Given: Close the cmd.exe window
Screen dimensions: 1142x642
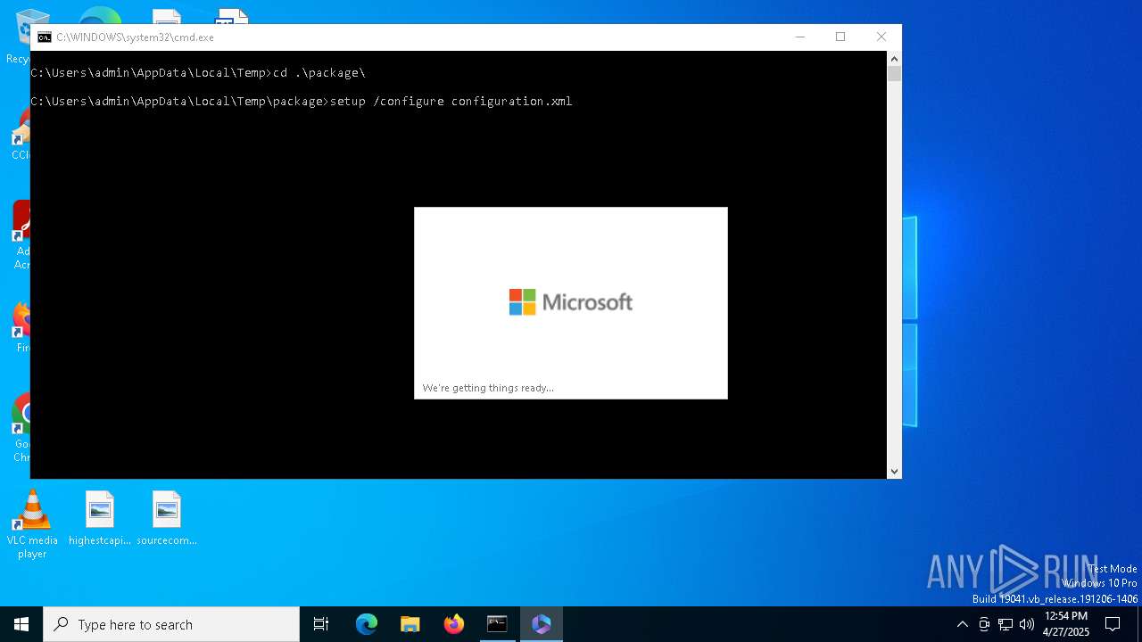Looking at the screenshot, I should [x=881, y=37].
